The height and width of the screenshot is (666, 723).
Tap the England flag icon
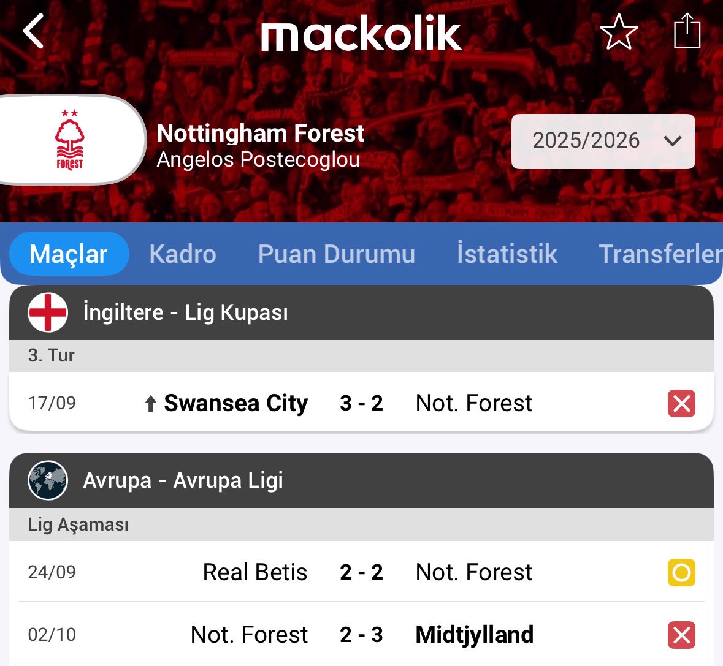point(48,312)
